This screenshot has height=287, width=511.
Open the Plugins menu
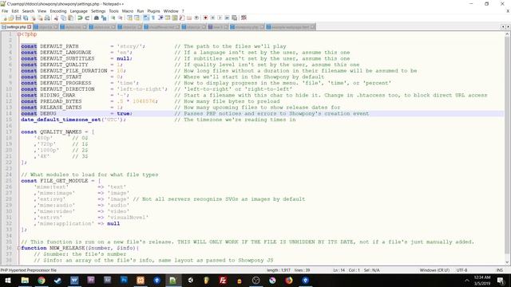(x=153, y=11)
